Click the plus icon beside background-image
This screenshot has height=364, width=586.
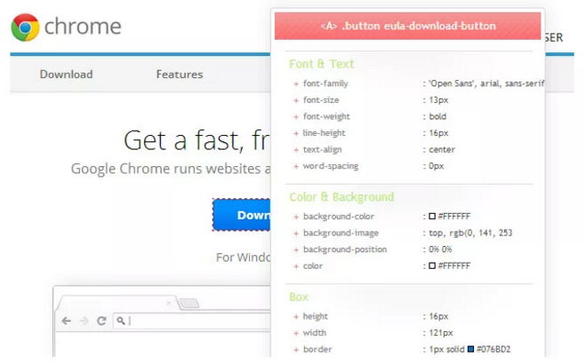(x=296, y=233)
